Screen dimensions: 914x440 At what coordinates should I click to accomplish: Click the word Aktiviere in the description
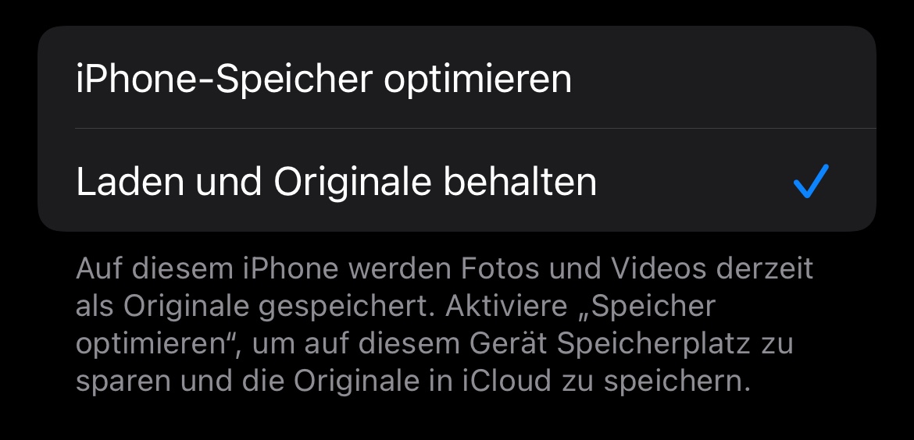pos(506,306)
